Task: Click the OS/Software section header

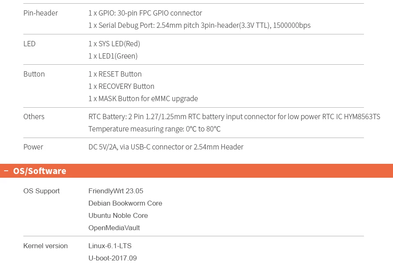Action: click(x=40, y=171)
